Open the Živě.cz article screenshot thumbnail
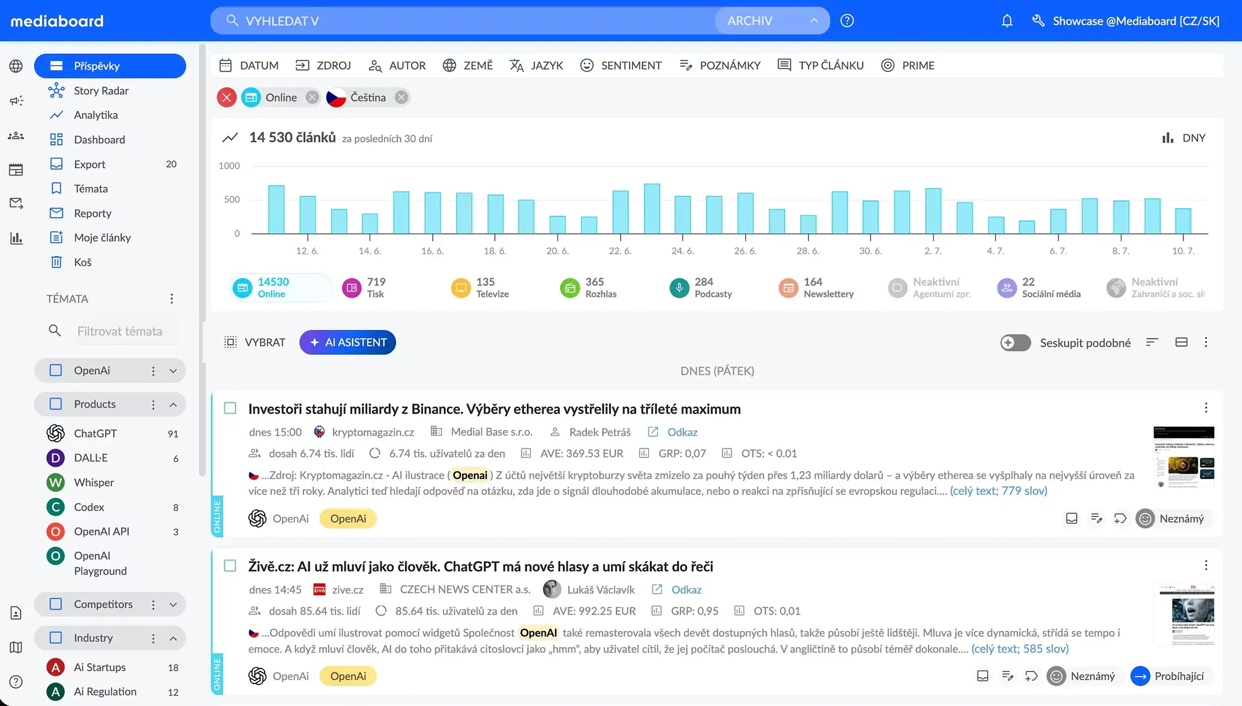This screenshot has height=706, width=1242. click(1184, 615)
